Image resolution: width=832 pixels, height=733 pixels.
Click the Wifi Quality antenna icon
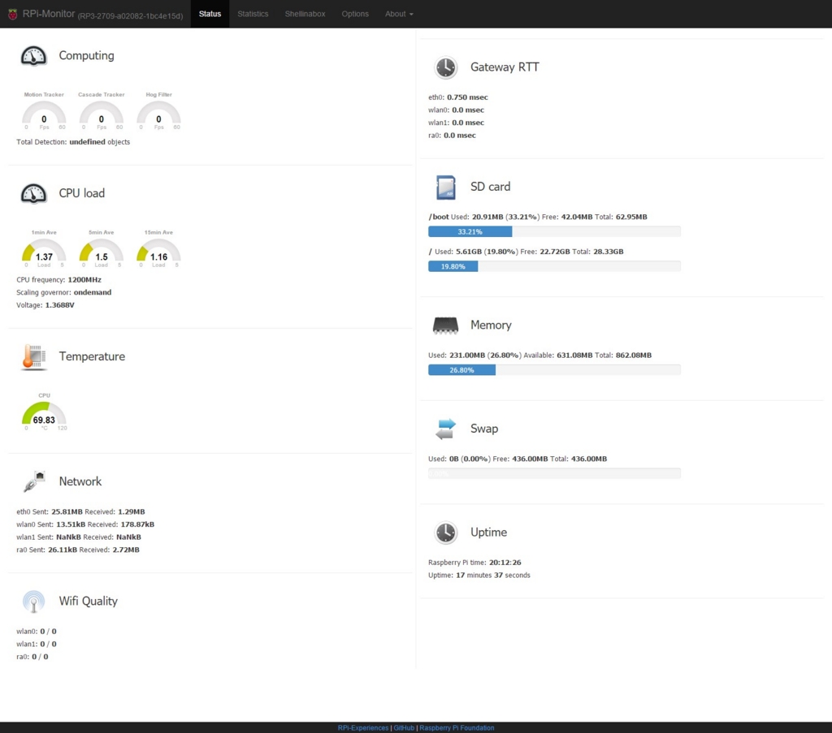click(33, 601)
